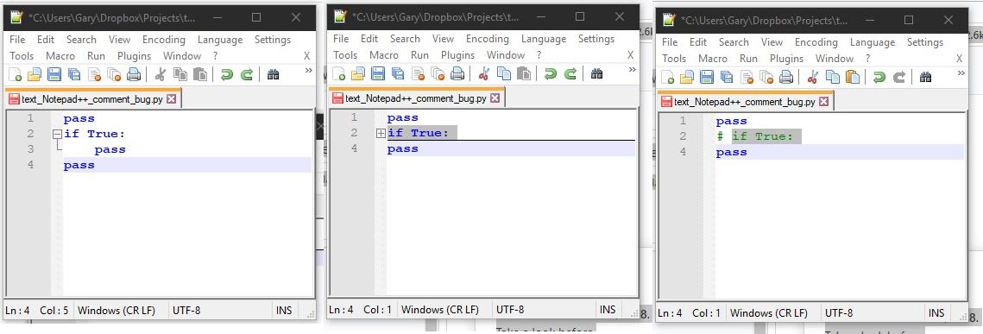Click the menu-bar X in the right window
The width and height of the screenshot is (983, 334).
959,59
